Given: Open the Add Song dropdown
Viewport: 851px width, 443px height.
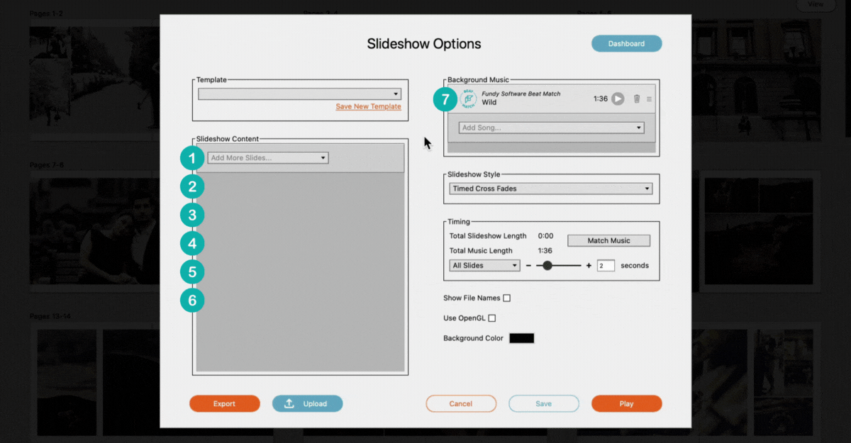Looking at the screenshot, I should tap(552, 128).
